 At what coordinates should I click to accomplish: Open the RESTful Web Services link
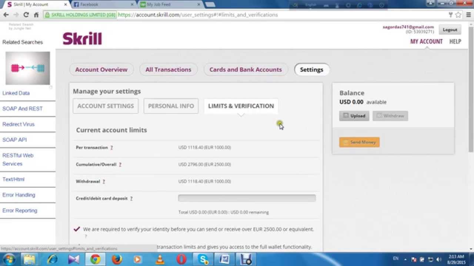tap(18, 160)
